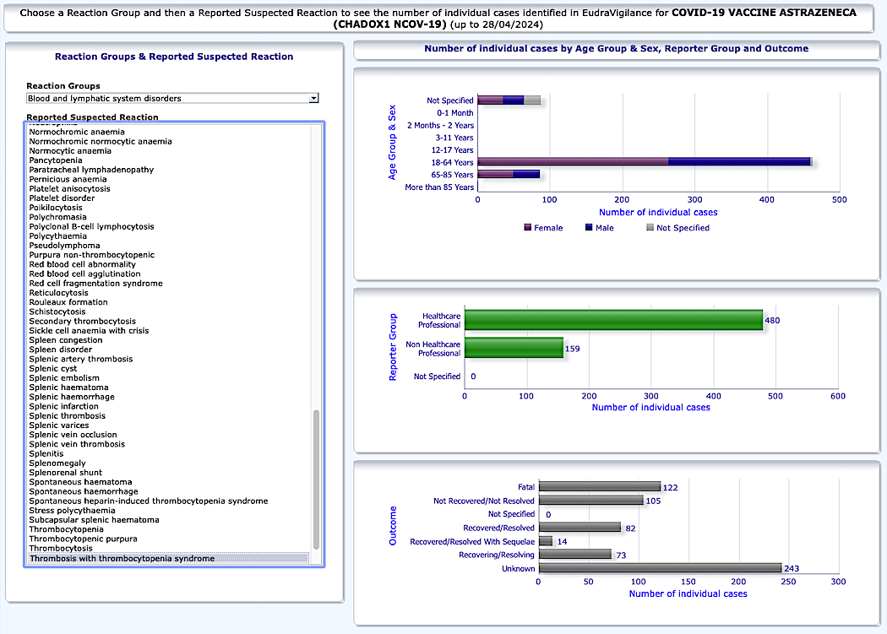This screenshot has height=634, width=887.
Task: Select 'Red cell fragmentation syndrome'
Action: (x=95, y=284)
